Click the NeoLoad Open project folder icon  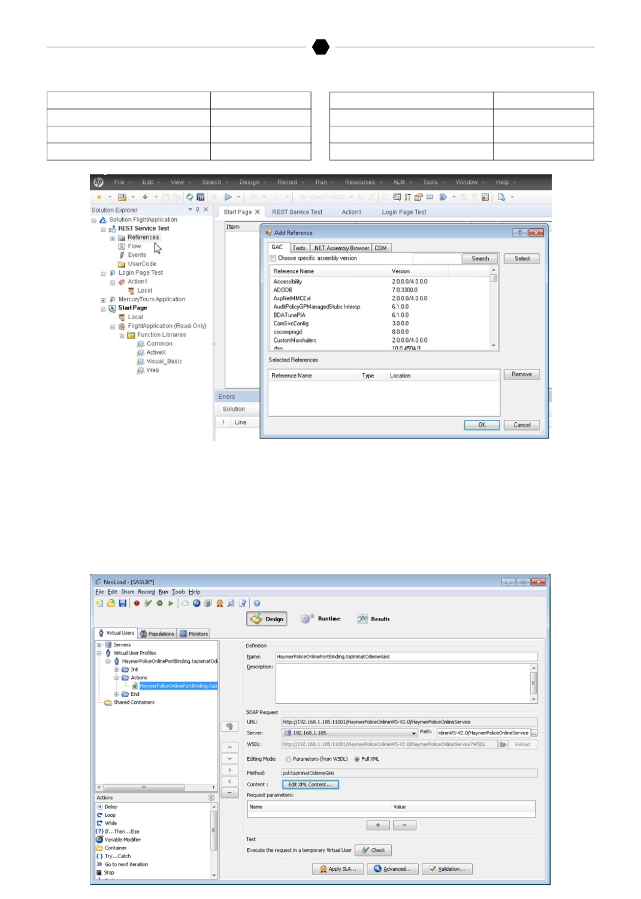[x=111, y=603]
